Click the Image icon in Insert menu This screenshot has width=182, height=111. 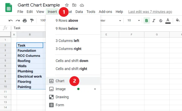click(51, 89)
